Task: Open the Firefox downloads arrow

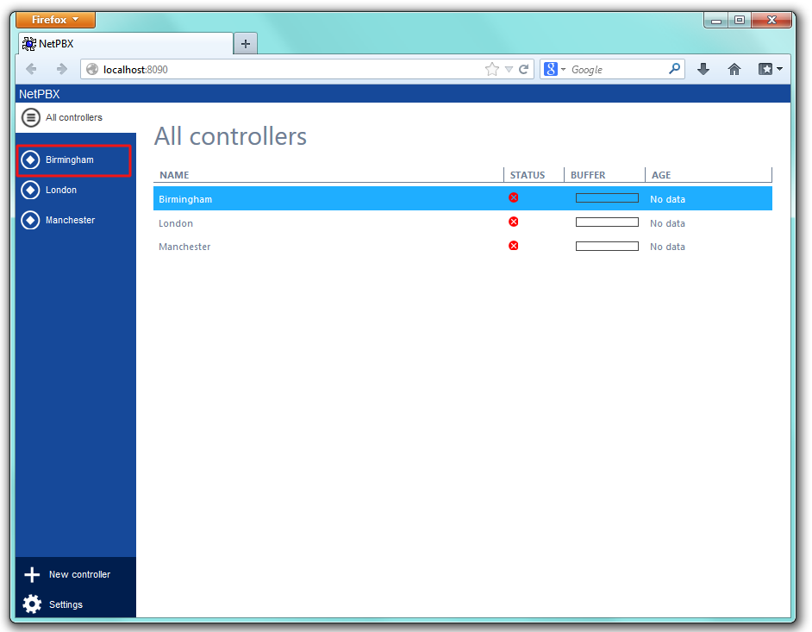Action: point(703,70)
